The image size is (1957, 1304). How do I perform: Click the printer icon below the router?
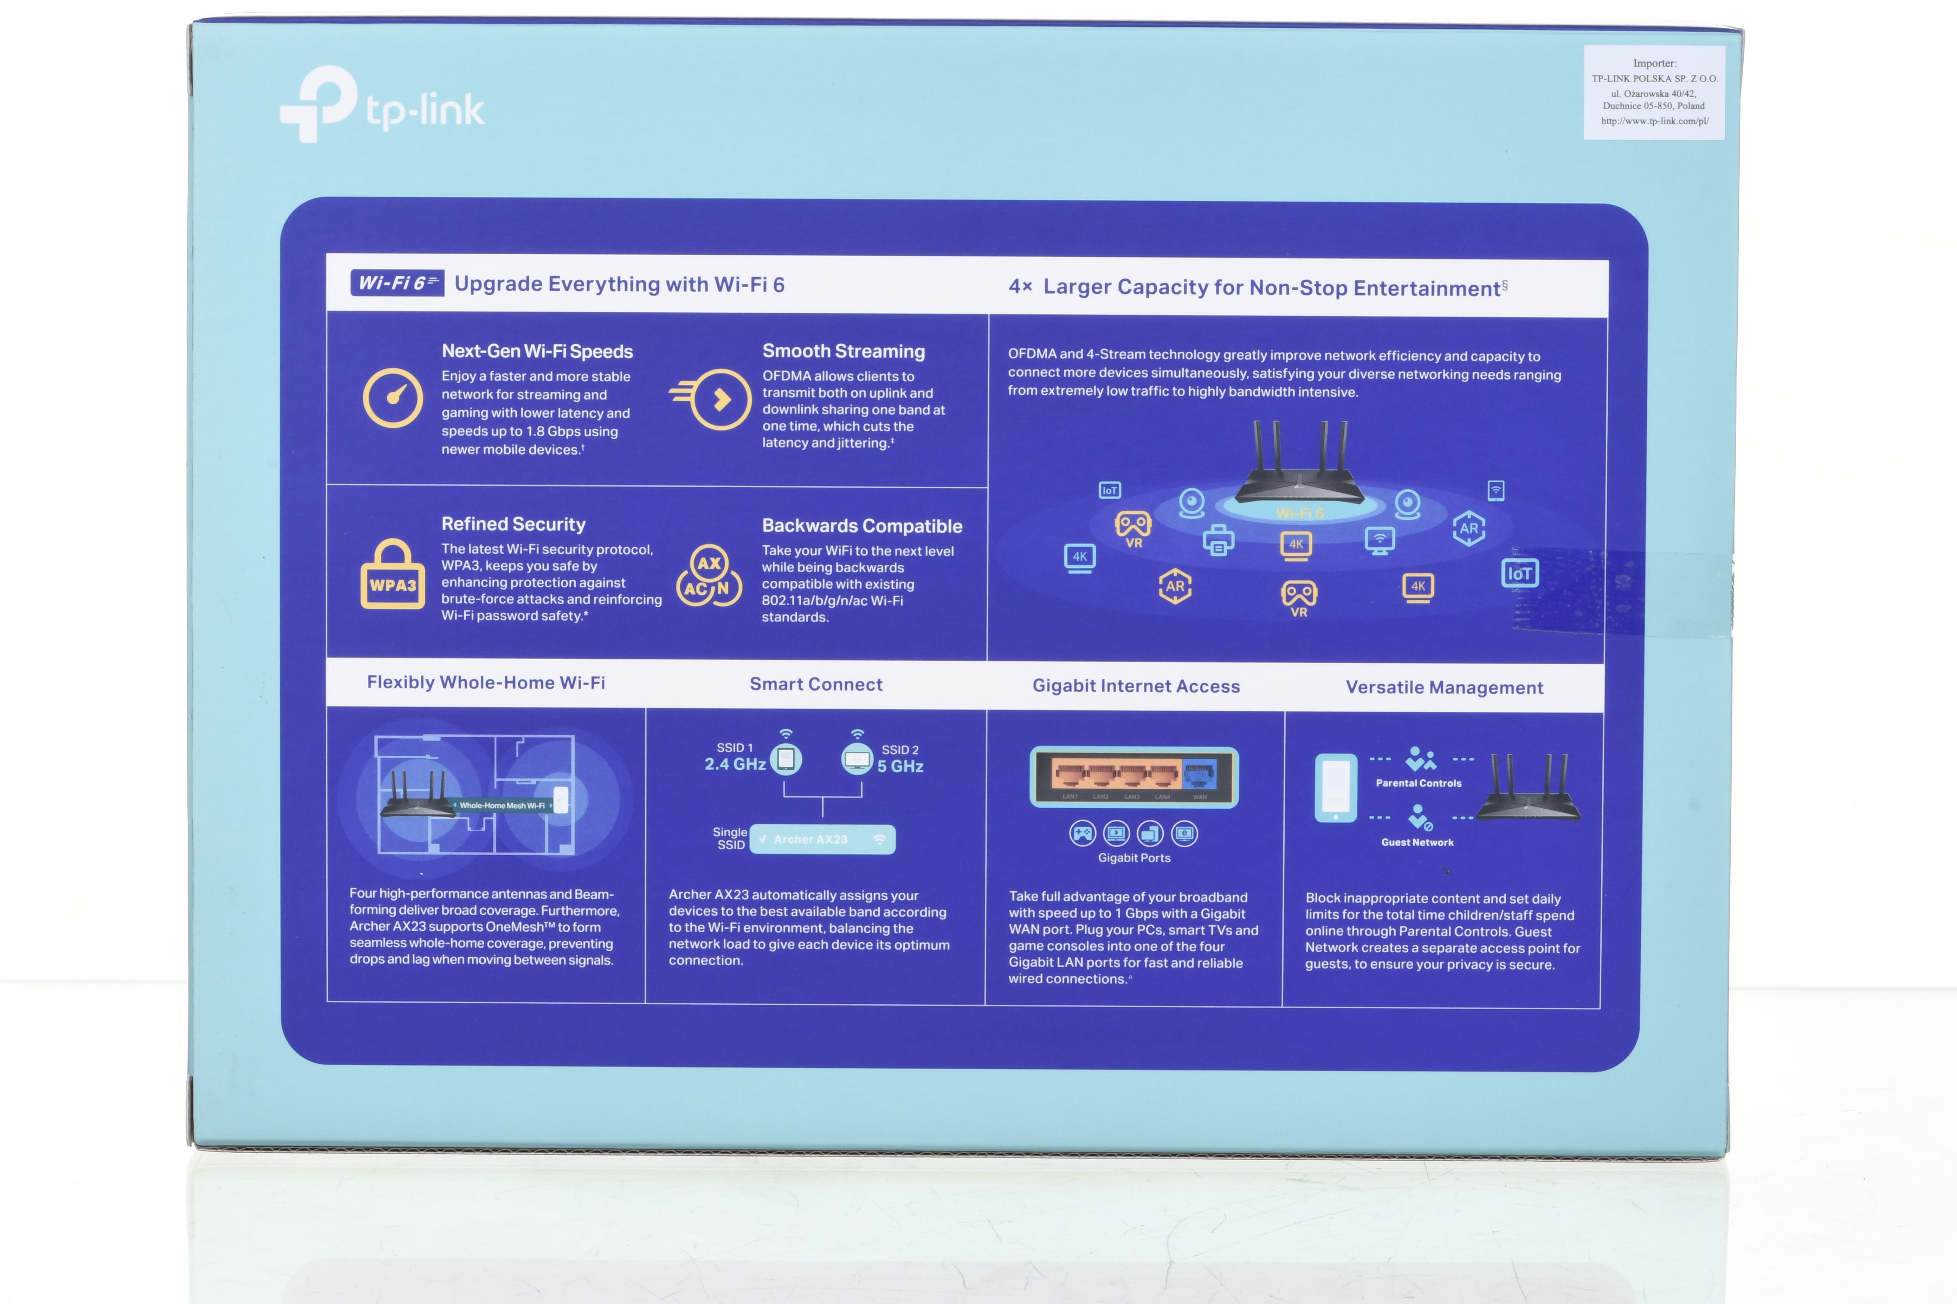(1218, 541)
